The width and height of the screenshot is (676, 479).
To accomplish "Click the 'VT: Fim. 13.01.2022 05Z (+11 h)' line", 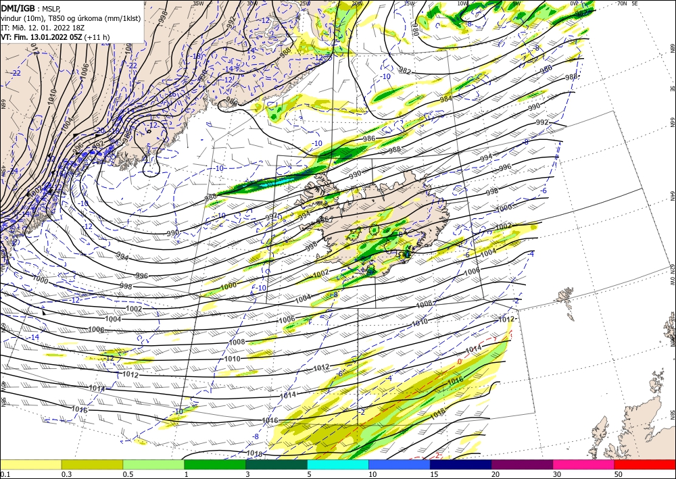I will click(55, 37).
